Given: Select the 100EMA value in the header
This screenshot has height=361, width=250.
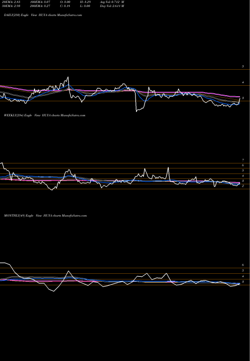Looking at the screenshot, I should tap(40, 2).
